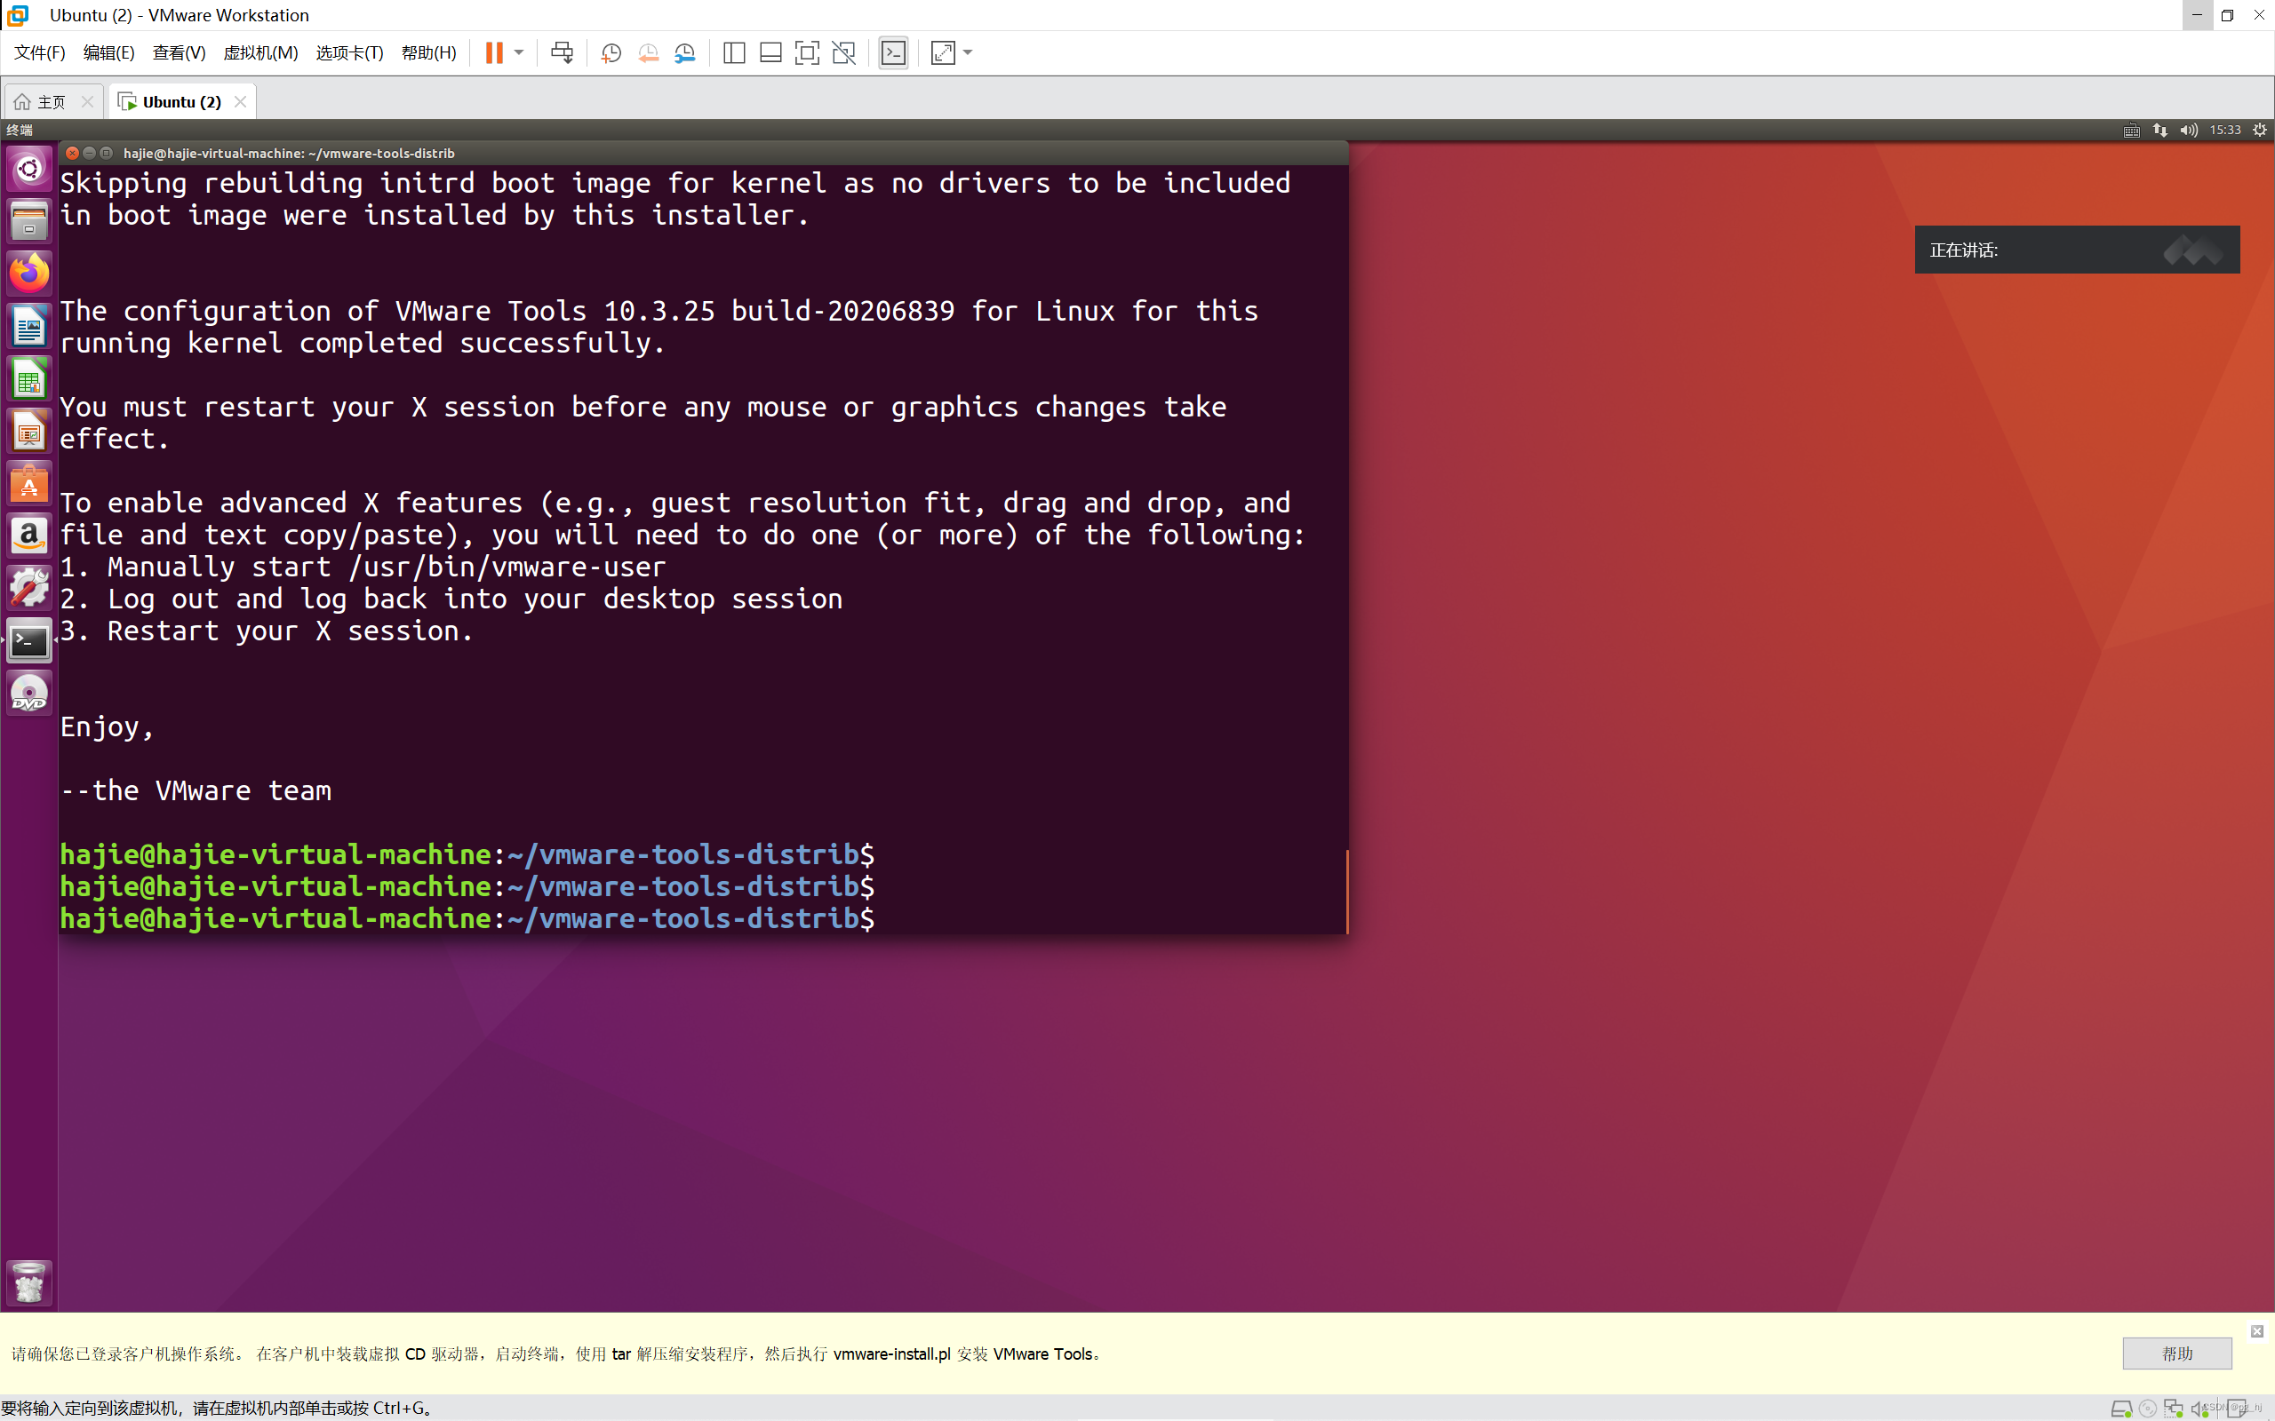The image size is (2275, 1421).
Task: Open the full screen mode dropdown
Action: pos(969,52)
